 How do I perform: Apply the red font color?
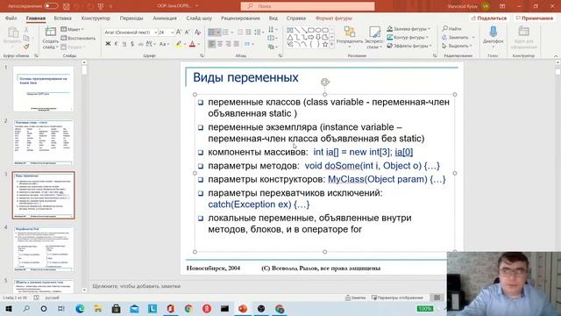(193, 44)
